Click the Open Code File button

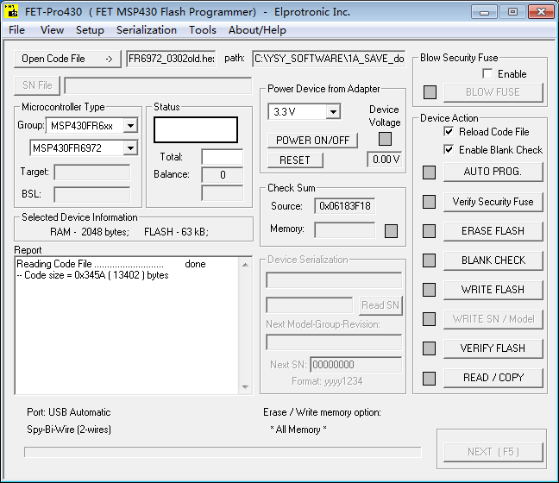pyautogui.click(x=67, y=59)
